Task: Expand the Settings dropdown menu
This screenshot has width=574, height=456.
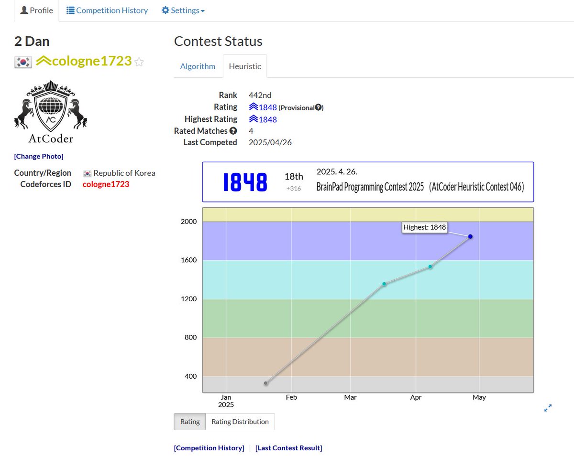Action: pyautogui.click(x=183, y=11)
